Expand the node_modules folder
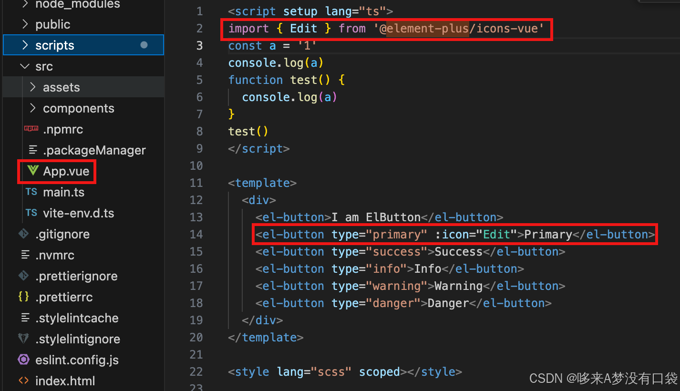 (25, 5)
